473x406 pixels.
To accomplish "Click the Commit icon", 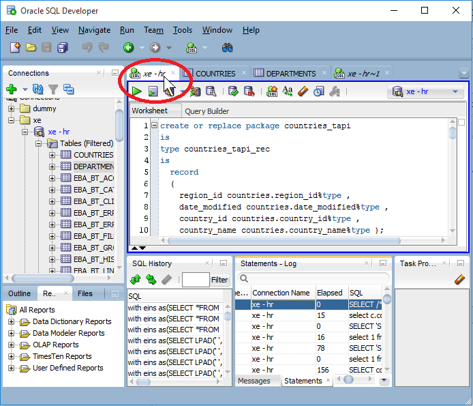I will click(233, 91).
